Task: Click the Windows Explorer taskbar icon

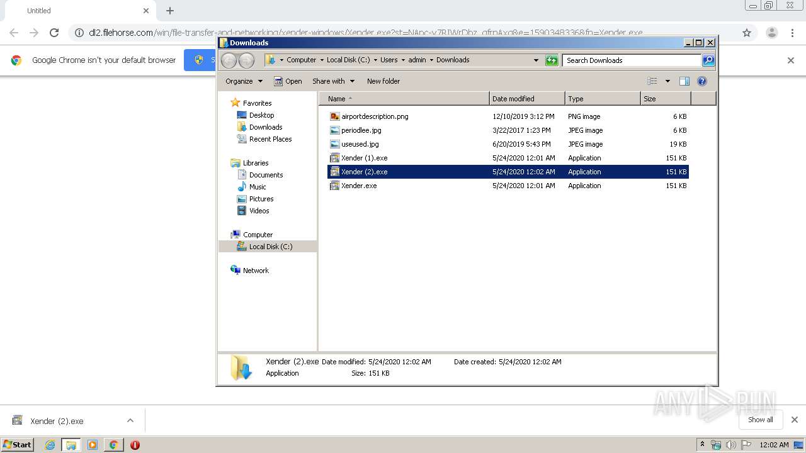Action: (x=71, y=445)
